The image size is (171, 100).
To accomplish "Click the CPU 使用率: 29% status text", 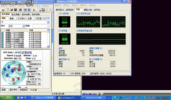I will [78, 74].
